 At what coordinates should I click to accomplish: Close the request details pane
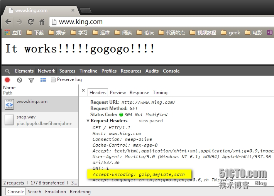coord(83,90)
